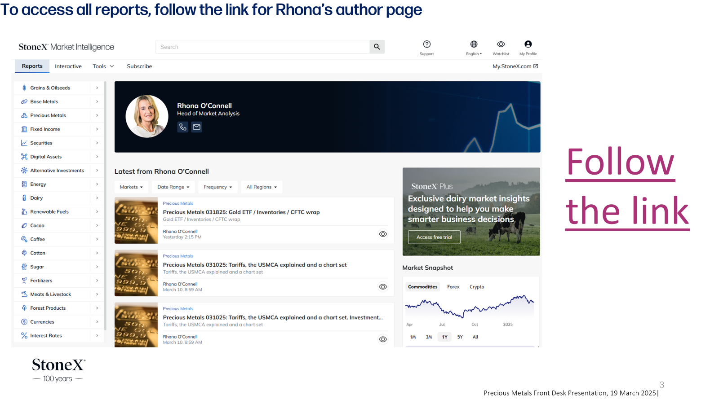This screenshot has width=719, height=404.
Task: Click the Energy icon
Action: point(24,184)
